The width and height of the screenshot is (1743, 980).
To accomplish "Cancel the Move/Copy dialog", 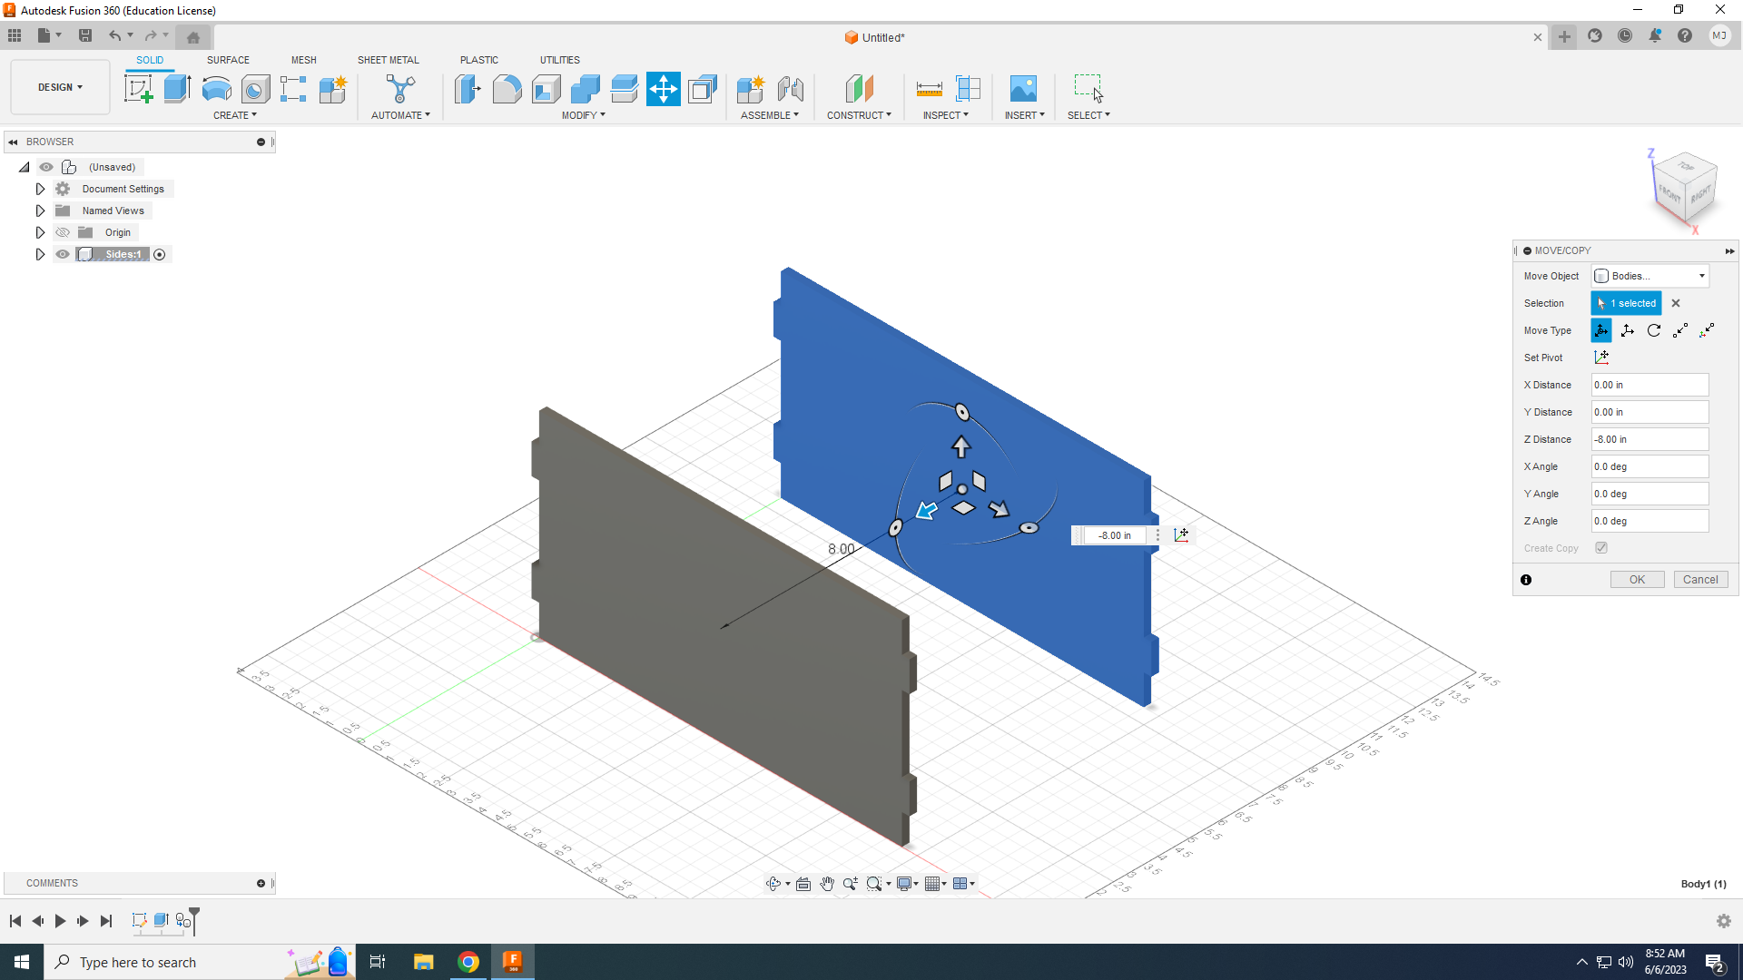I will point(1699,580).
